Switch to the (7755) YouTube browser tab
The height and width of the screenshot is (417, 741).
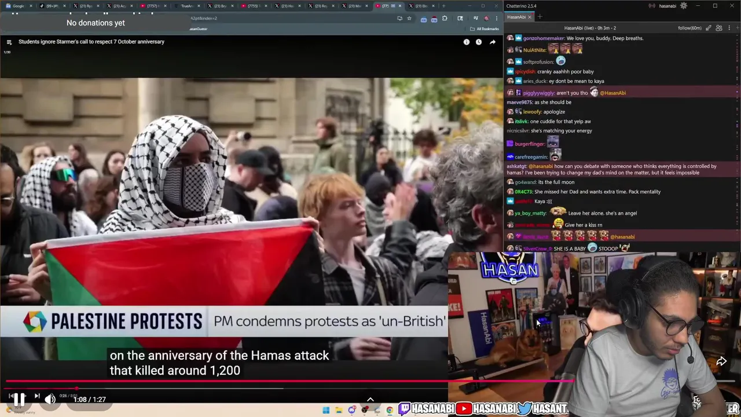tap(253, 6)
